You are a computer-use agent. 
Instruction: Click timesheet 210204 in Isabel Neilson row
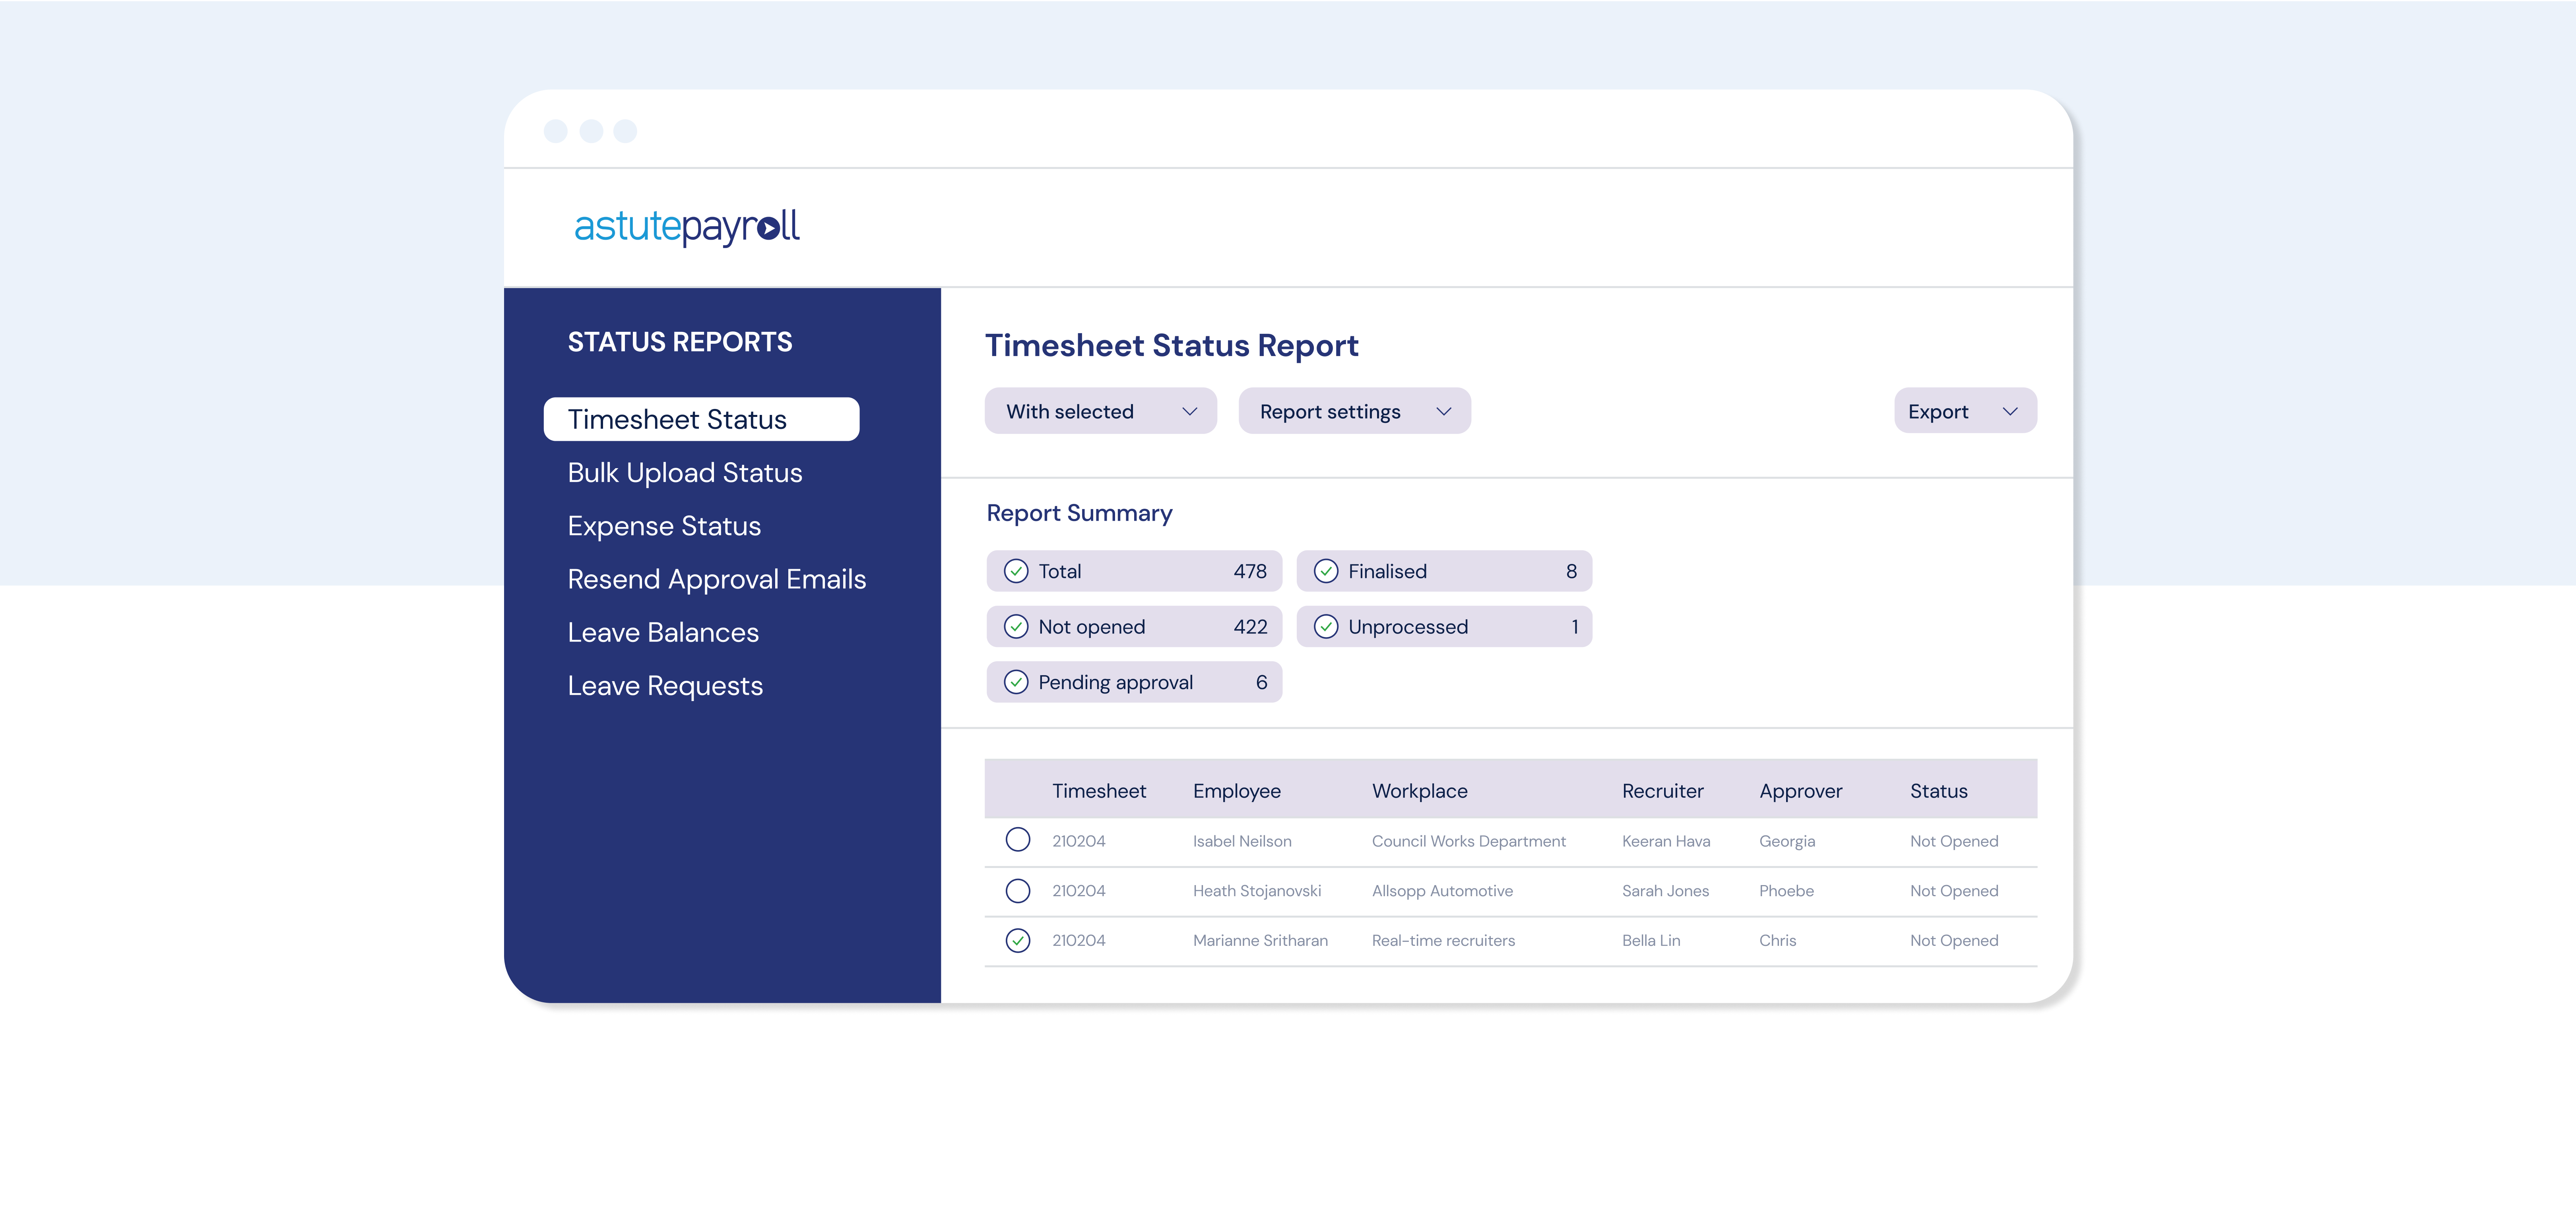pos(1079,841)
